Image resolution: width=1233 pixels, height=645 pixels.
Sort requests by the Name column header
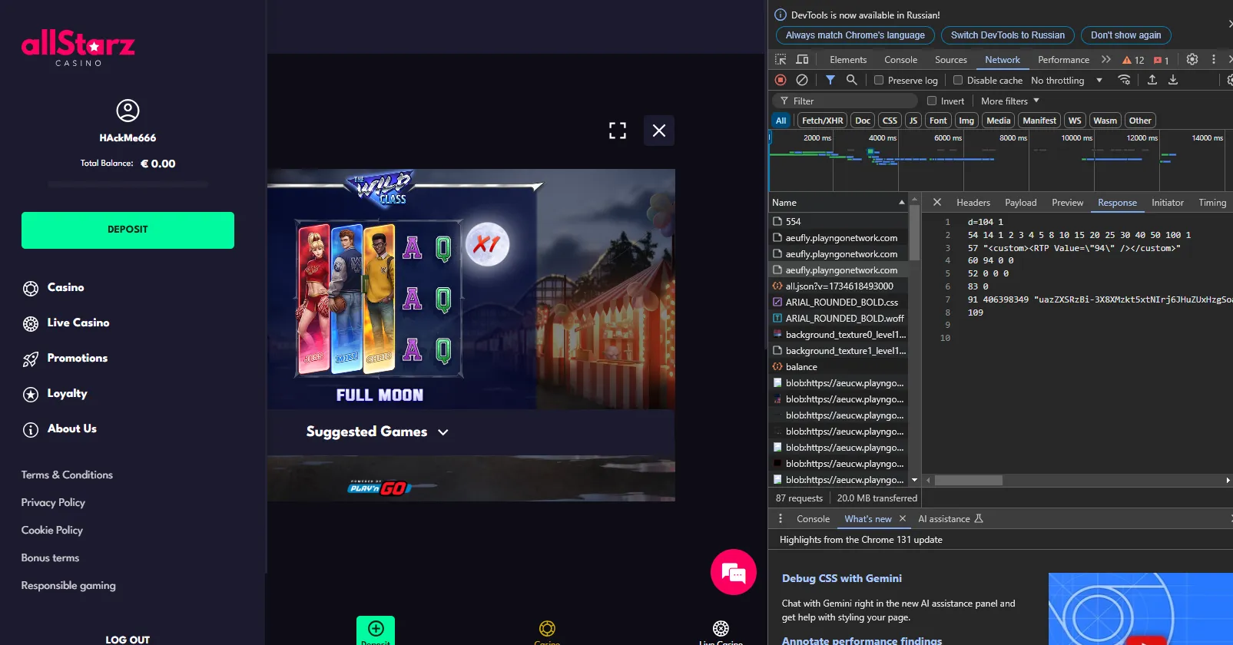[838, 203]
